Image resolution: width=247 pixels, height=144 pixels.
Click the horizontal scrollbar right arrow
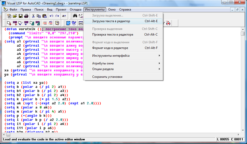238,134
